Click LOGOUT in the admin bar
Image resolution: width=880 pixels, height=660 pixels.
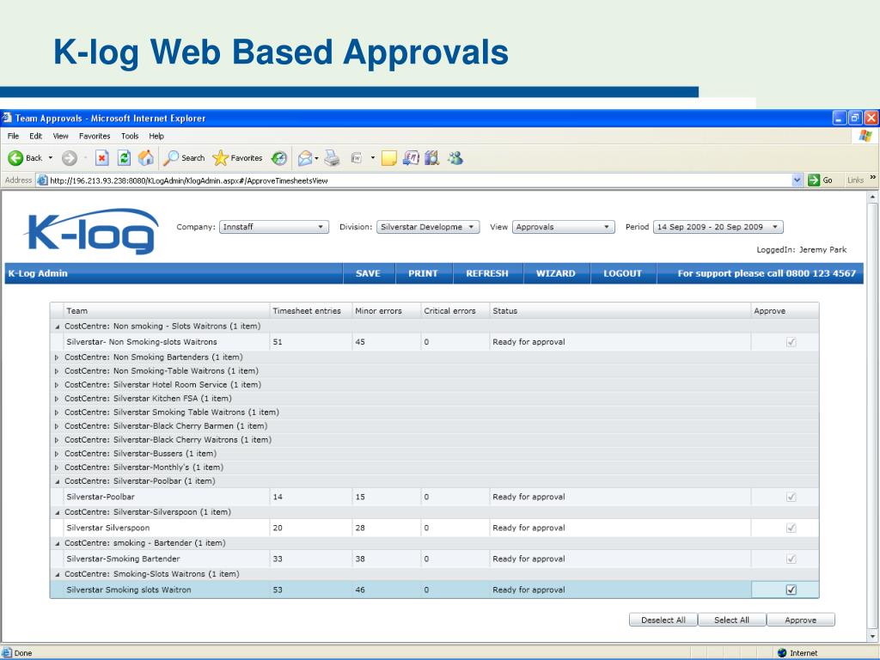(x=622, y=273)
